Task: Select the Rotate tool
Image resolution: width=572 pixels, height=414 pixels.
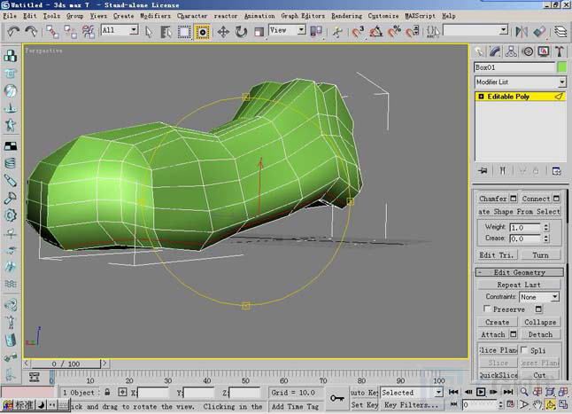Action: coord(241,32)
